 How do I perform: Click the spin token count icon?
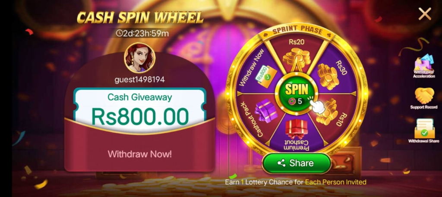[292, 101]
